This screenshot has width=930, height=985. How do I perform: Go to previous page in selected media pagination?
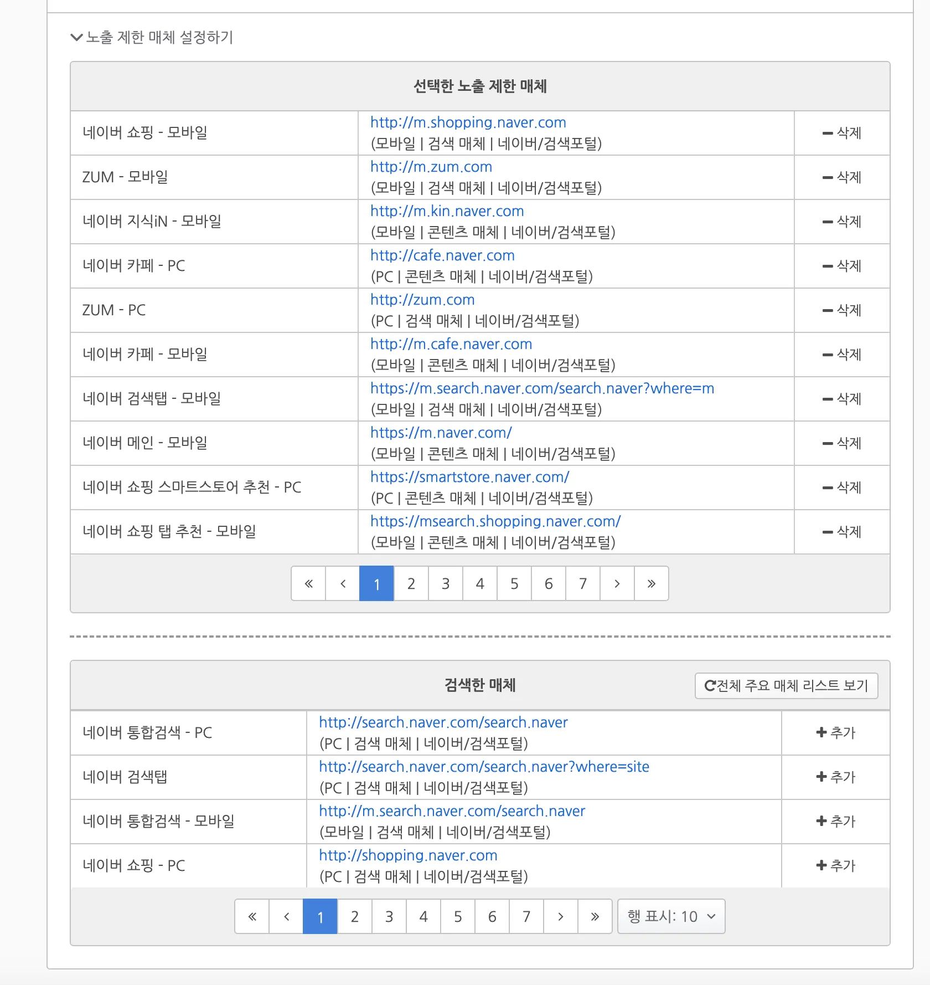[343, 583]
